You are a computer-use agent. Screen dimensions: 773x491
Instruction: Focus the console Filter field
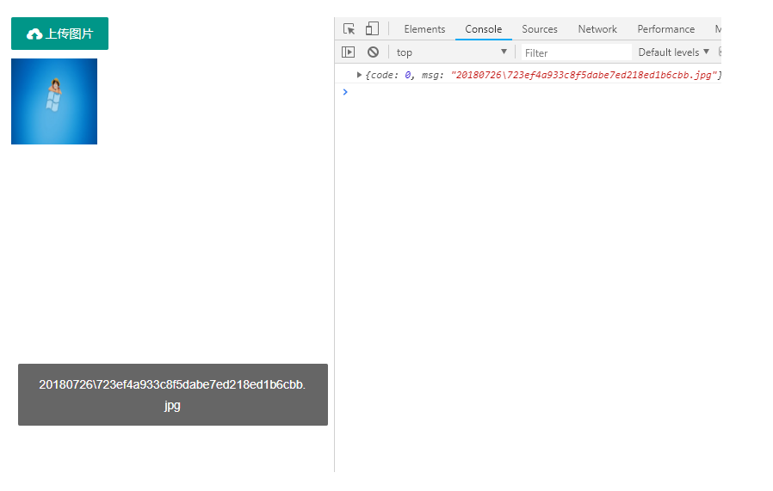click(576, 52)
